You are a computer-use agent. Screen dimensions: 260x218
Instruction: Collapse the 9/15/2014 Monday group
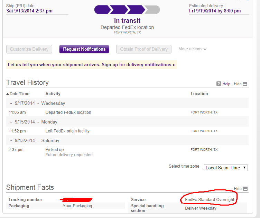(11, 122)
